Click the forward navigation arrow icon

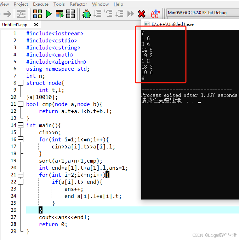pyautogui.click(x=7, y=14)
